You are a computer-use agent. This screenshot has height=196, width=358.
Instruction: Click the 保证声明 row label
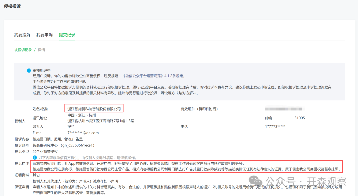22,187
